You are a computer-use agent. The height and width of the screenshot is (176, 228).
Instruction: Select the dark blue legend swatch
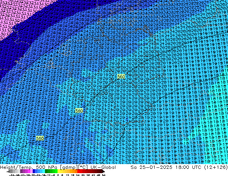(34, 171)
